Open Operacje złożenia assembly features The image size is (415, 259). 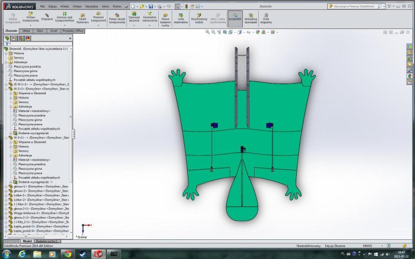point(134,18)
